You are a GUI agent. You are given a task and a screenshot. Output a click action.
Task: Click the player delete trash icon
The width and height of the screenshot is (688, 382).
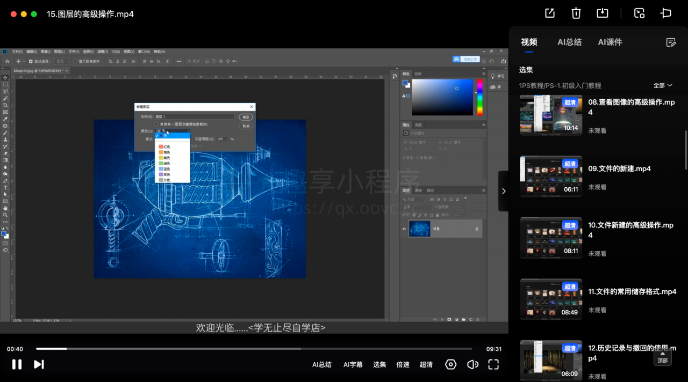(576, 13)
